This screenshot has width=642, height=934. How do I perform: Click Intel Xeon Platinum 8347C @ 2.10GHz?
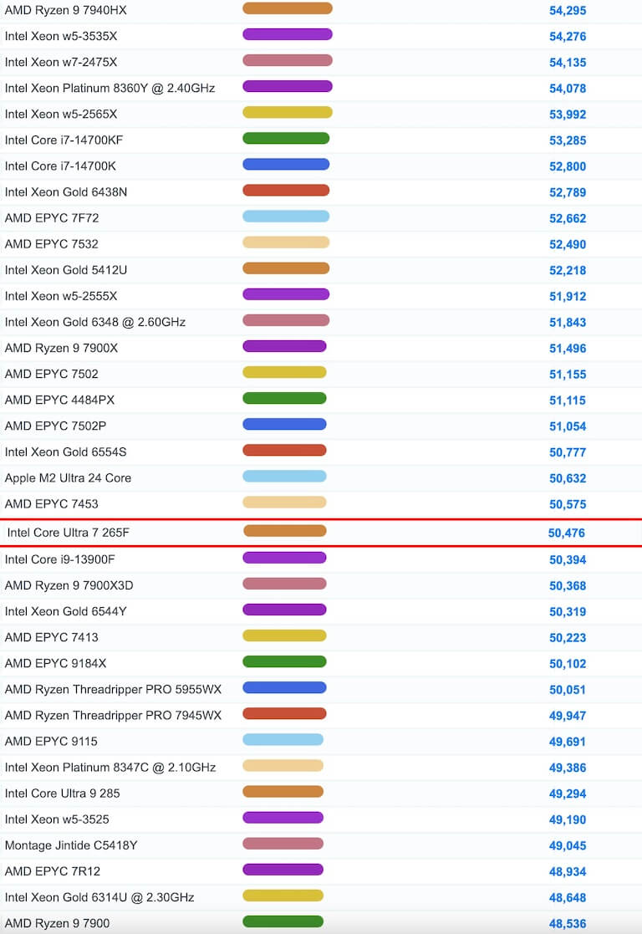pos(110,768)
